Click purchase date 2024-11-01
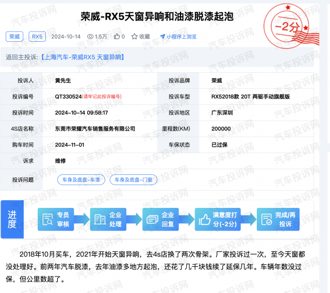 [x=70, y=145]
